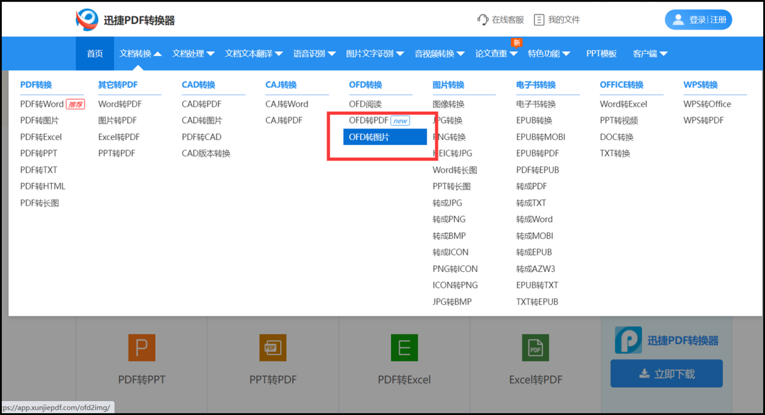Select PDF转Word menu entry
765x415 pixels.
[x=42, y=104]
